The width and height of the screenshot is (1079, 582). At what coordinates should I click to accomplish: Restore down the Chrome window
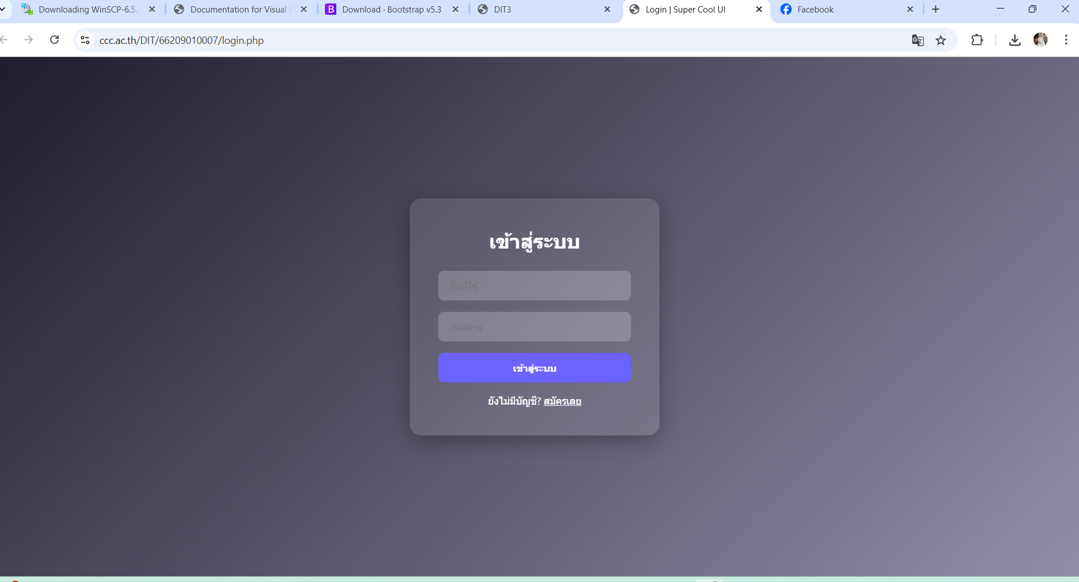pos(1032,9)
